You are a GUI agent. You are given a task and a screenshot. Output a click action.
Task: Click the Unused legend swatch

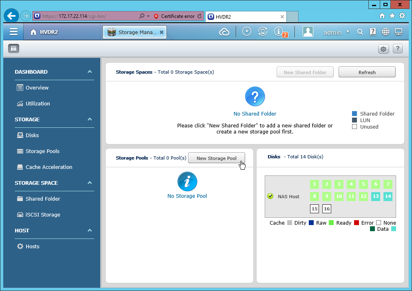(x=354, y=127)
